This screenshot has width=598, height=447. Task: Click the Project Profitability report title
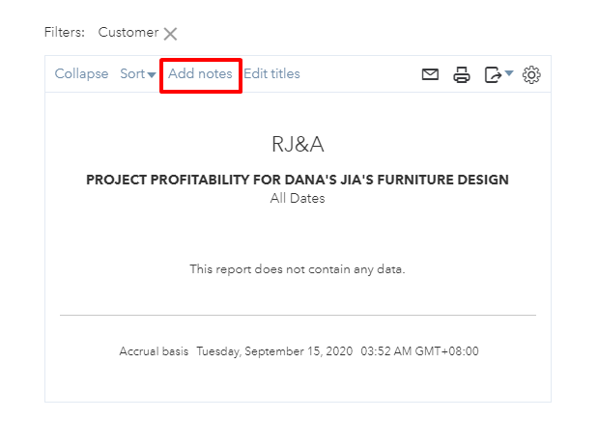click(x=298, y=180)
